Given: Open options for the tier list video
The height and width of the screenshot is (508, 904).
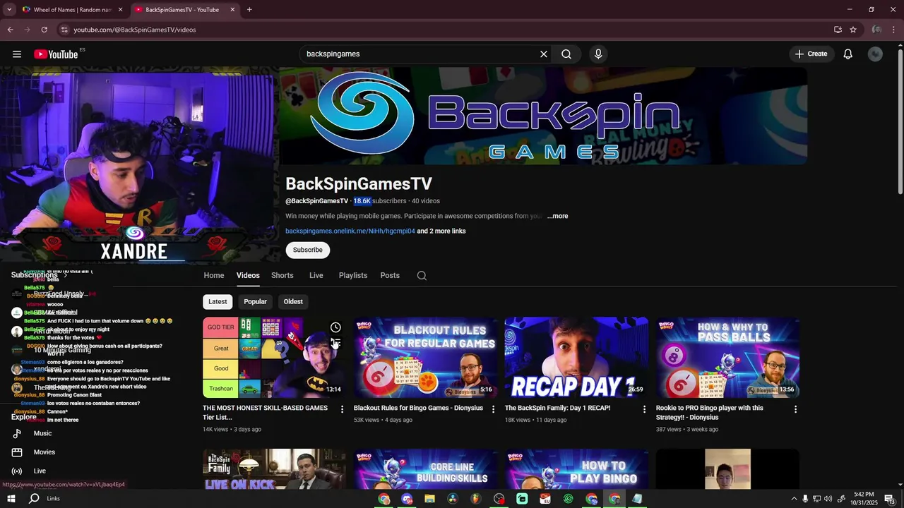Looking at the screenshot, I should [x=343, y=409].
